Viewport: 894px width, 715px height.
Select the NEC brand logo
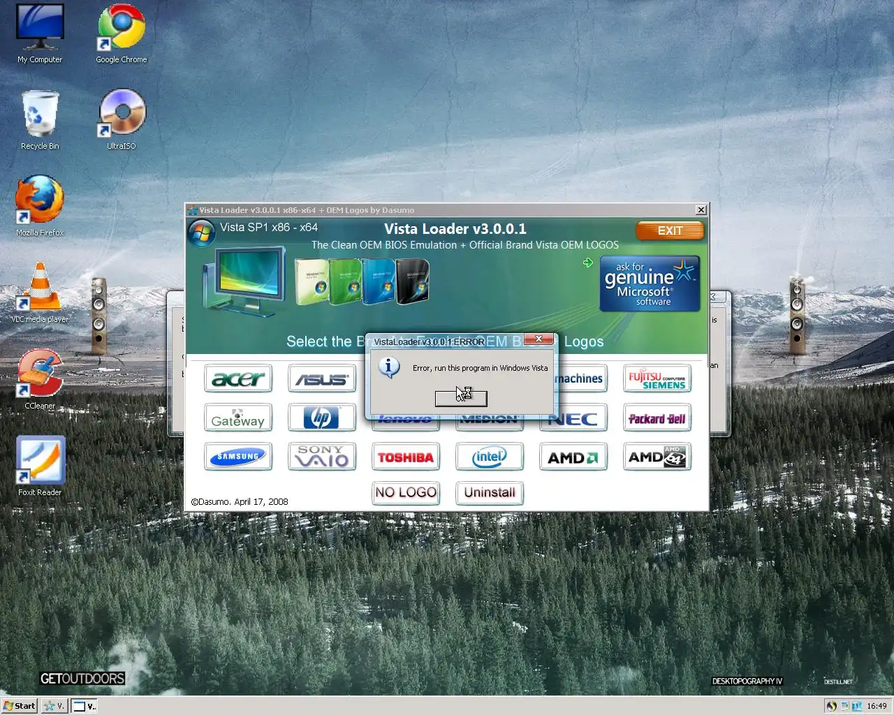(573, 419)
